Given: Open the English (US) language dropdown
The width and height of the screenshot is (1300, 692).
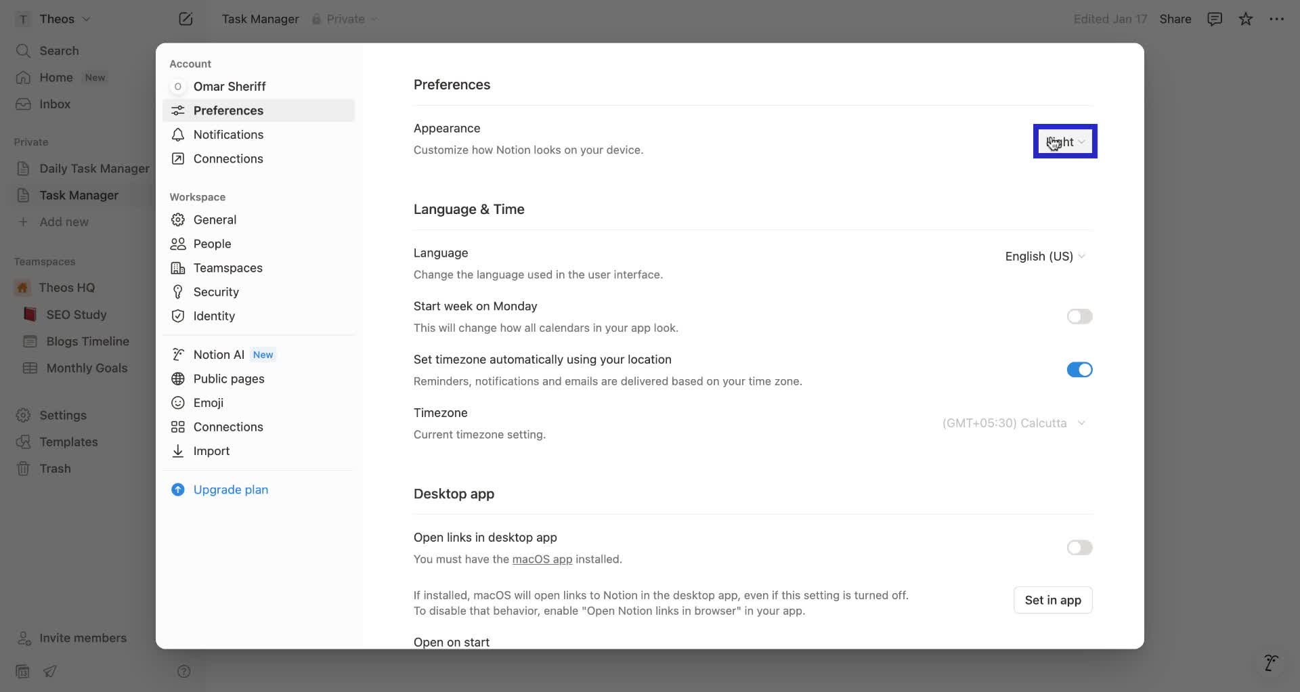Looking at the screenshot, I should pos(1044,256).
